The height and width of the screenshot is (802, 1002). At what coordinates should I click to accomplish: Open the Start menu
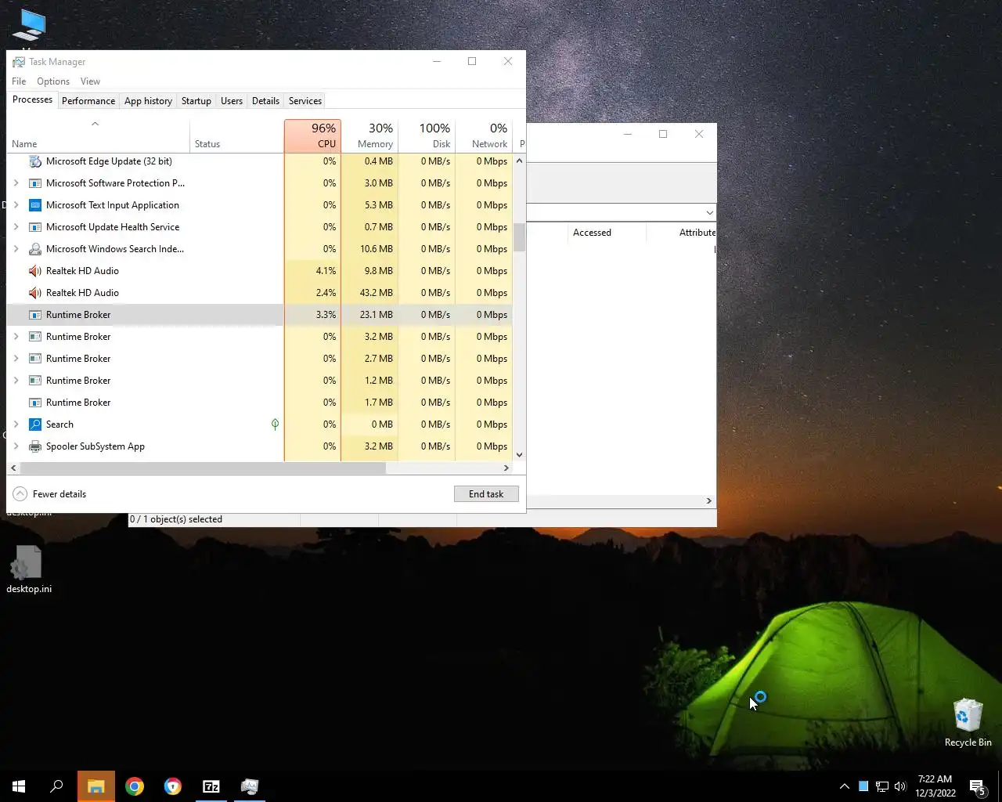tap(19, 786)
